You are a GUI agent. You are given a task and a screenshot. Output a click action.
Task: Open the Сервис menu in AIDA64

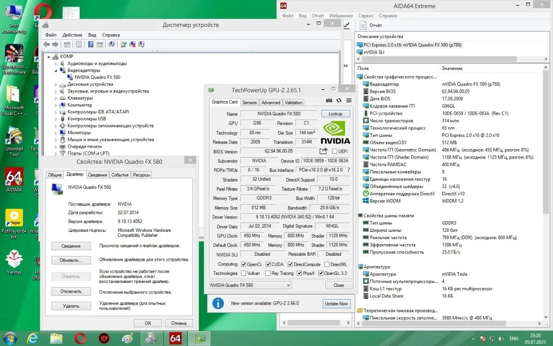pos(365,15)
